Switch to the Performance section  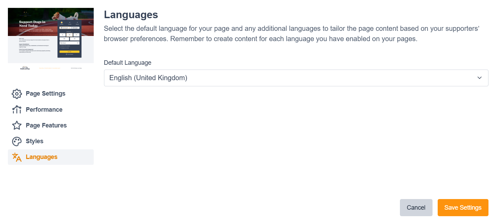44,109
